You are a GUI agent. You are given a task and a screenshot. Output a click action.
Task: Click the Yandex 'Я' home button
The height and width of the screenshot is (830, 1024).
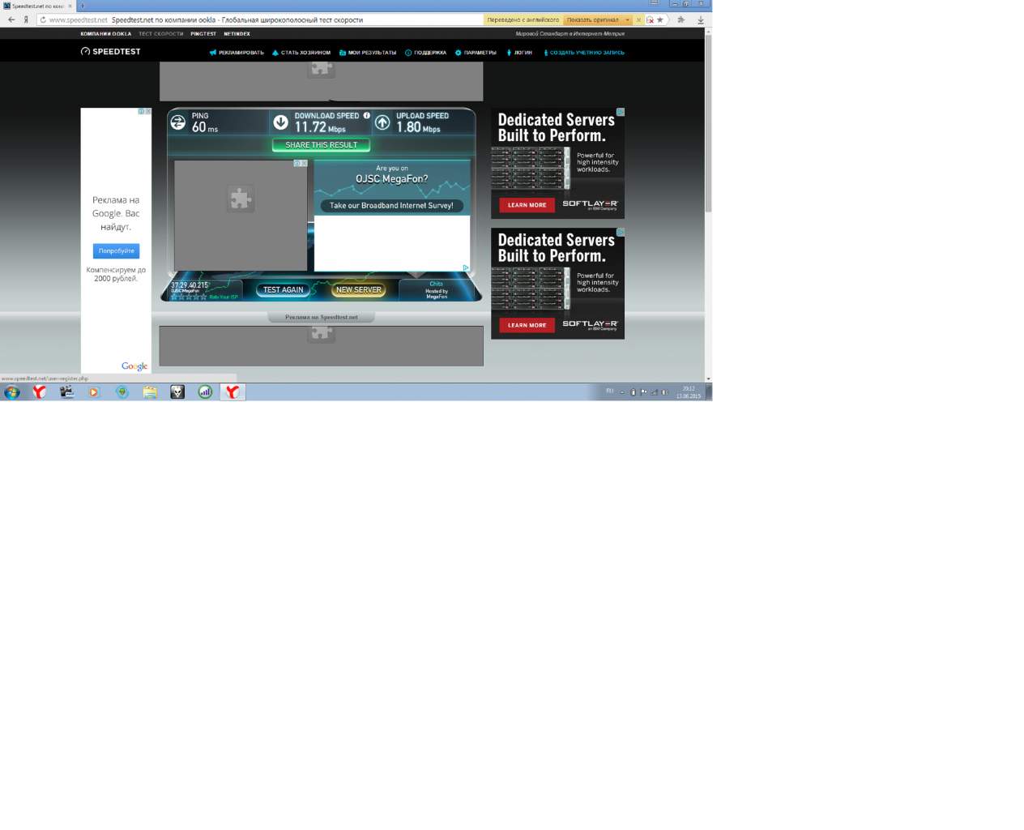pyautogui.click(x=26, y=19)
